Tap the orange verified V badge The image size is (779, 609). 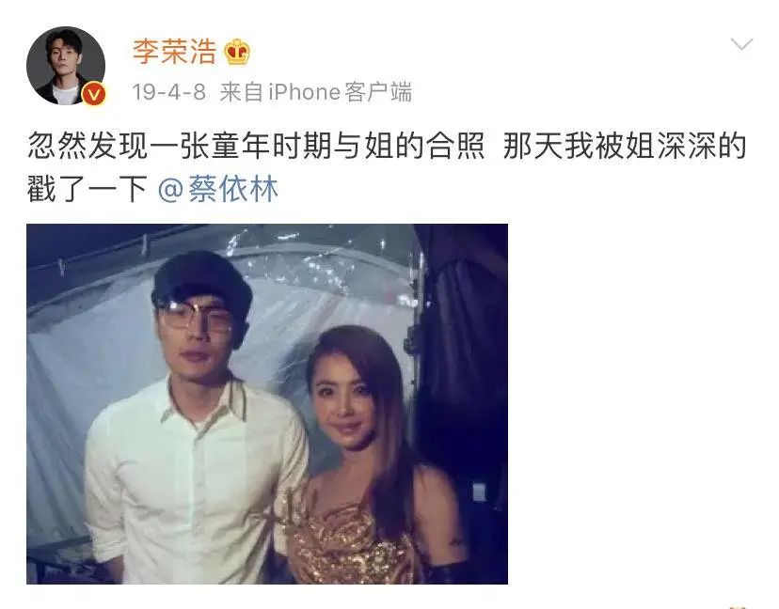[x=94, y=93]
